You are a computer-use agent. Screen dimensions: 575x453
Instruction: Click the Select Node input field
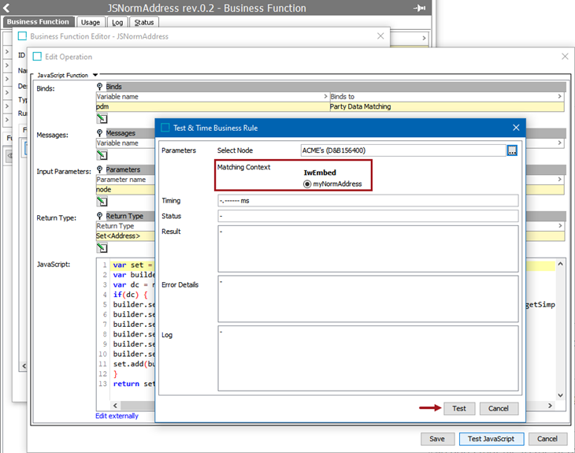[x=402, y=150]
